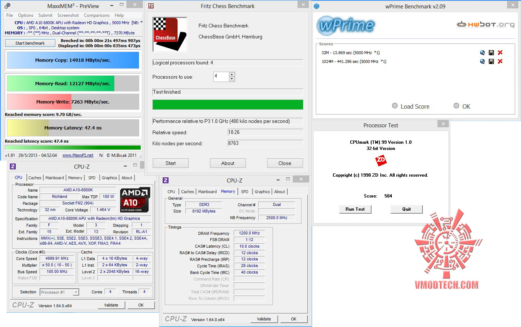
Task: Open the Processor #1 selection dropdown
Action: (76, 292)
